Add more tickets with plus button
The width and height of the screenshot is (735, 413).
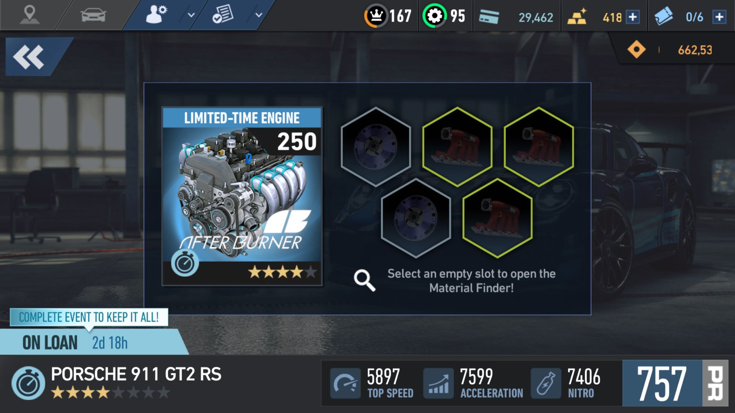[x=720, y=17]
